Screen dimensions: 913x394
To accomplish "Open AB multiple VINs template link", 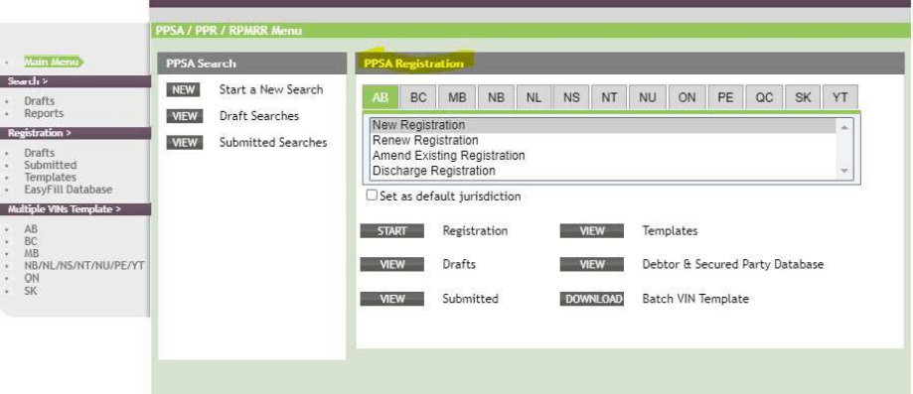I will coord(31,229).
